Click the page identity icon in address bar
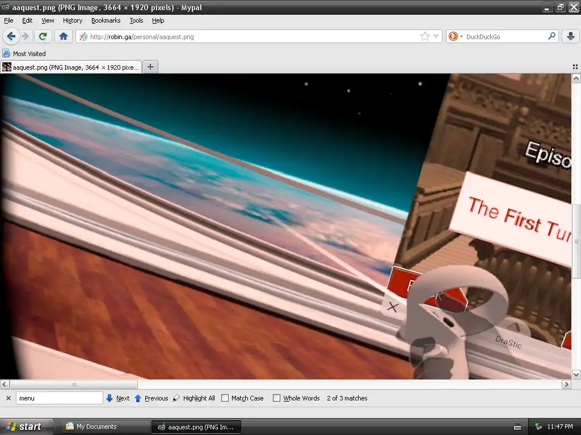Screen dimensions: 581x435 click(x=83, y=37)
